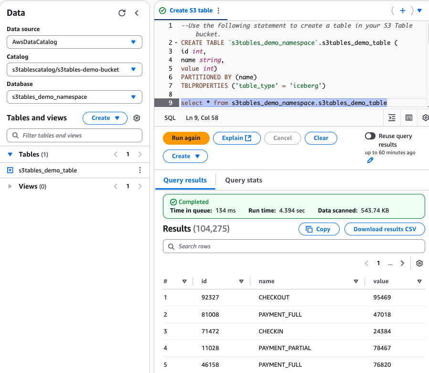Open the results table preferences gear

[x=419, y=263]
